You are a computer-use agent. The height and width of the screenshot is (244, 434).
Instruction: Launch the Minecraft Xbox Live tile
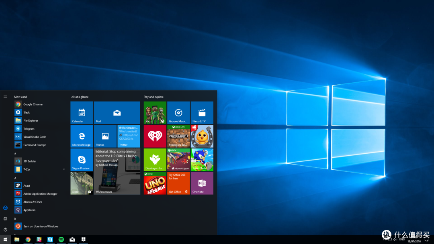click(x=178, y=136)
